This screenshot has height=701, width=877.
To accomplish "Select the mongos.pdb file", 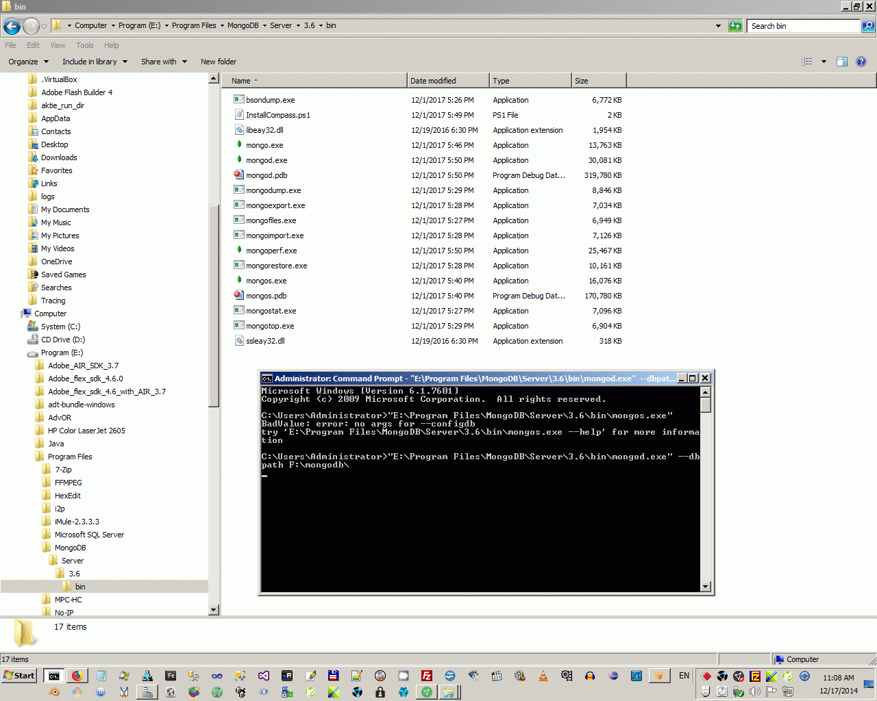I will click(x=266, y=296).
